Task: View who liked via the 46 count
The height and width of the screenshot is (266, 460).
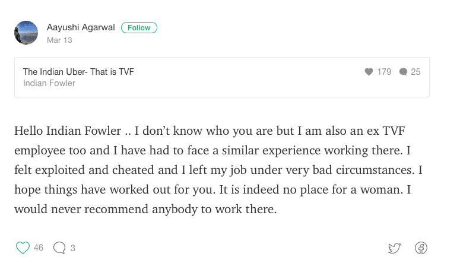Action: (39, 248)
